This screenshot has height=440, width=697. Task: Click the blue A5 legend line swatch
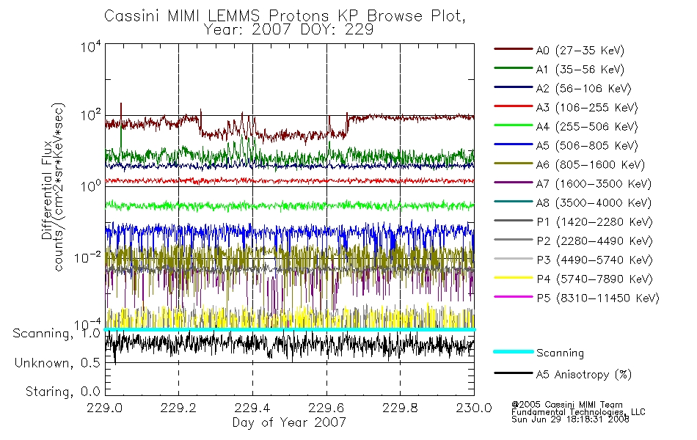[x=513, y=144]
